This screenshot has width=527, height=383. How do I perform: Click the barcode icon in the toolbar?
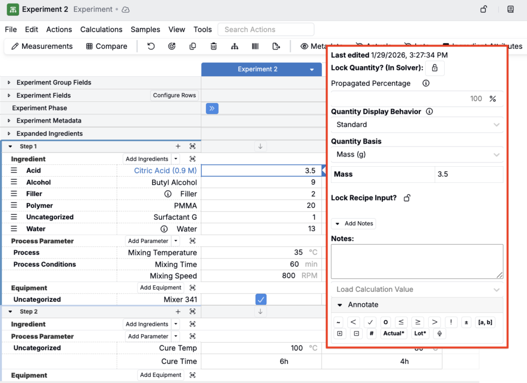coord(255,46)
